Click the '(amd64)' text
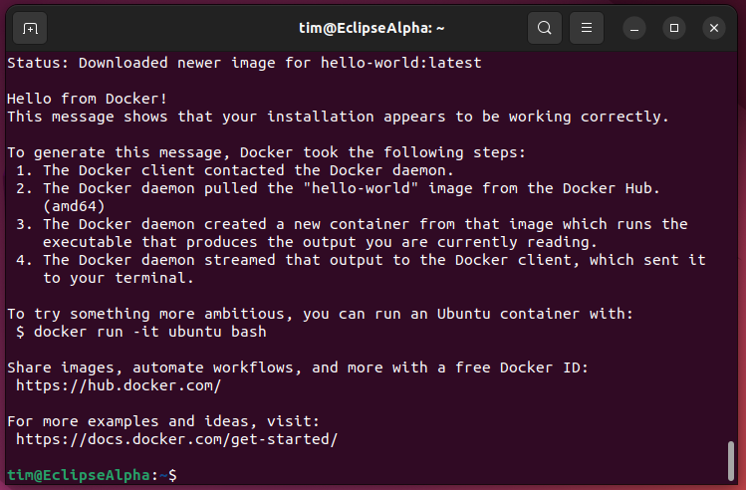Viewport: 746px width, 490px height. tap(74, 206)
